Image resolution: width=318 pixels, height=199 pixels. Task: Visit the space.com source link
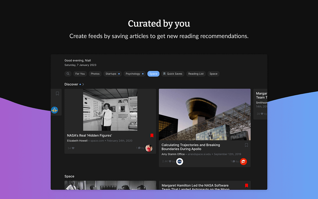(97, 141)
